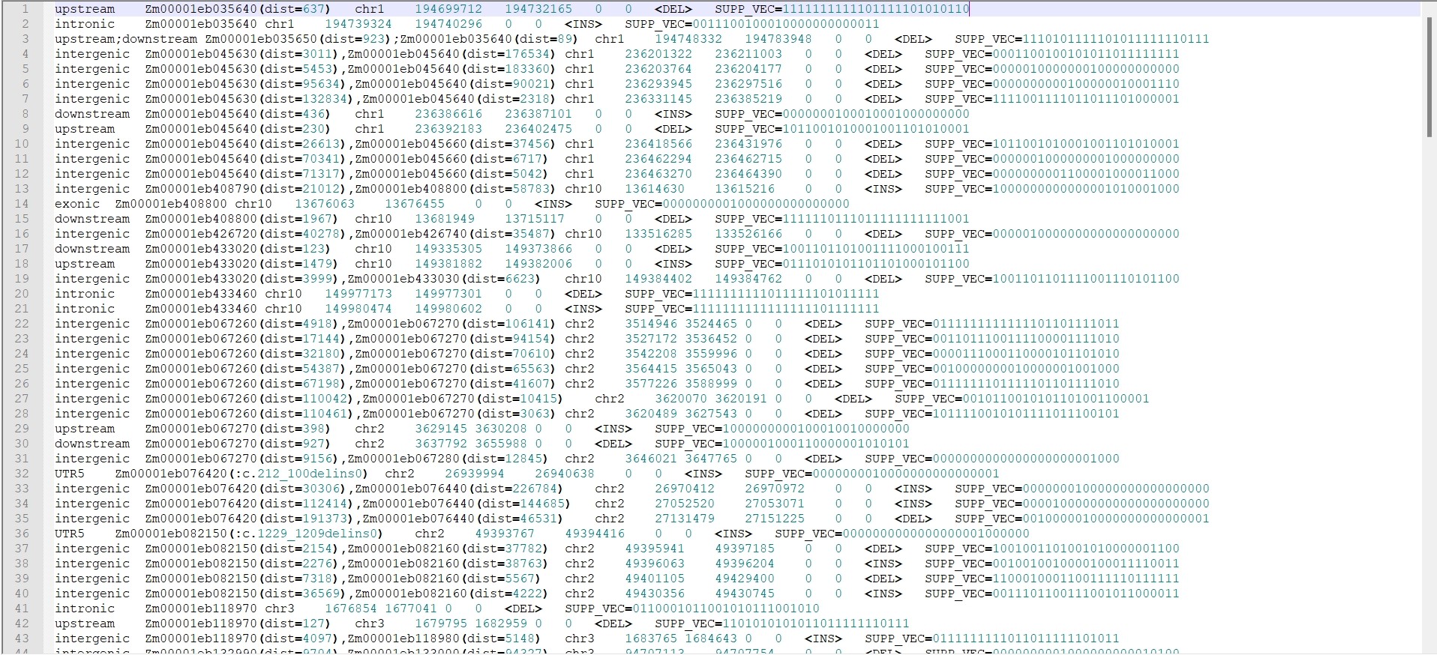
Task: Click coordinate 3637792
Action: (x=441, y=444)
